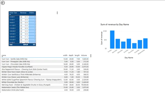Screen dimensions: 165x93
Task: Click the 'Day Name' axis label
Action: [129, 58]
